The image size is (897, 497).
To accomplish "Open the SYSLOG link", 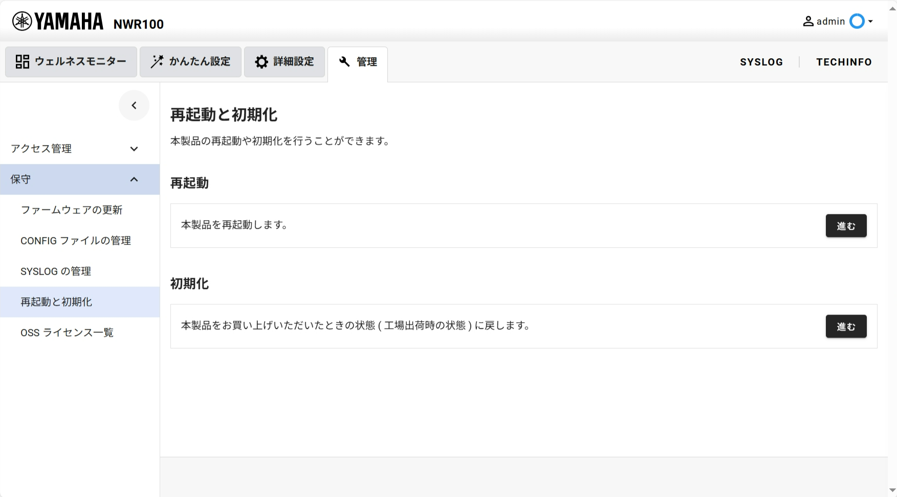I will 761,62.
